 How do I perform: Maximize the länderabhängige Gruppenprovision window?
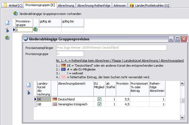click(178, 39)
